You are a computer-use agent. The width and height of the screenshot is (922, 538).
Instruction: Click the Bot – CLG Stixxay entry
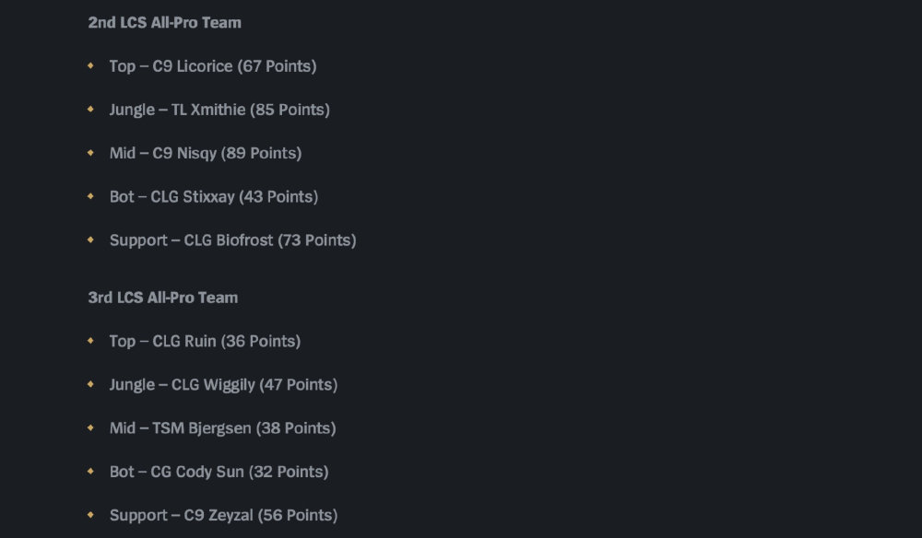pyautogui.click(x=213, y=196)
